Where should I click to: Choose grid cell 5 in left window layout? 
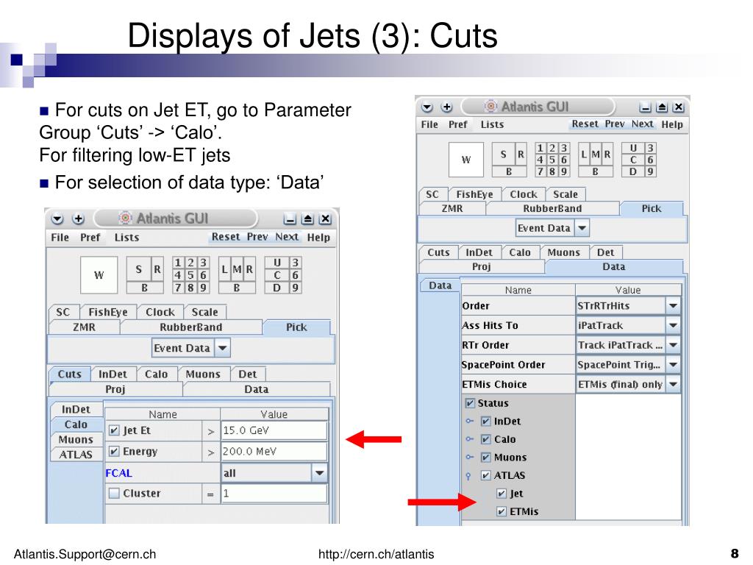(x=190, y=275)
